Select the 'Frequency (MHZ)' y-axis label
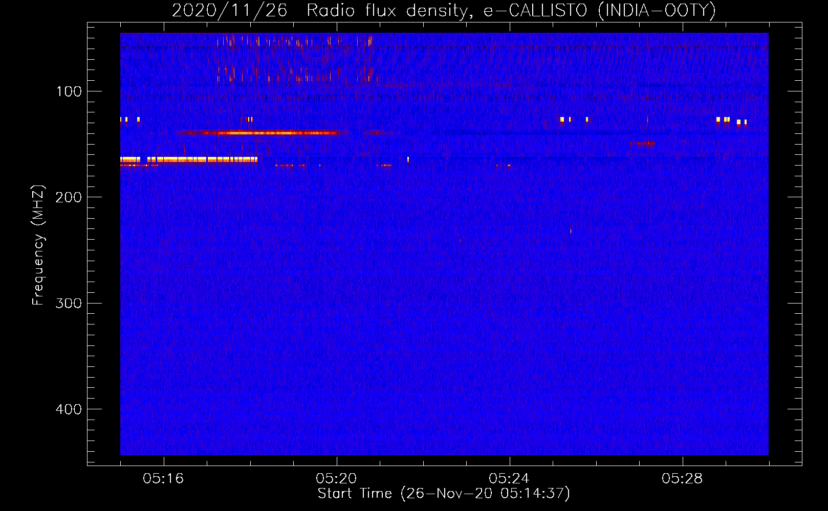828x511 pixels. (x=38, y=245)
